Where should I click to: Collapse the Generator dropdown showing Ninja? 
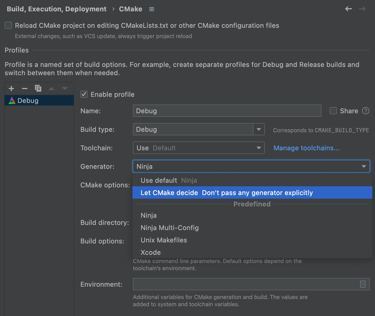(x=251, y=166)
